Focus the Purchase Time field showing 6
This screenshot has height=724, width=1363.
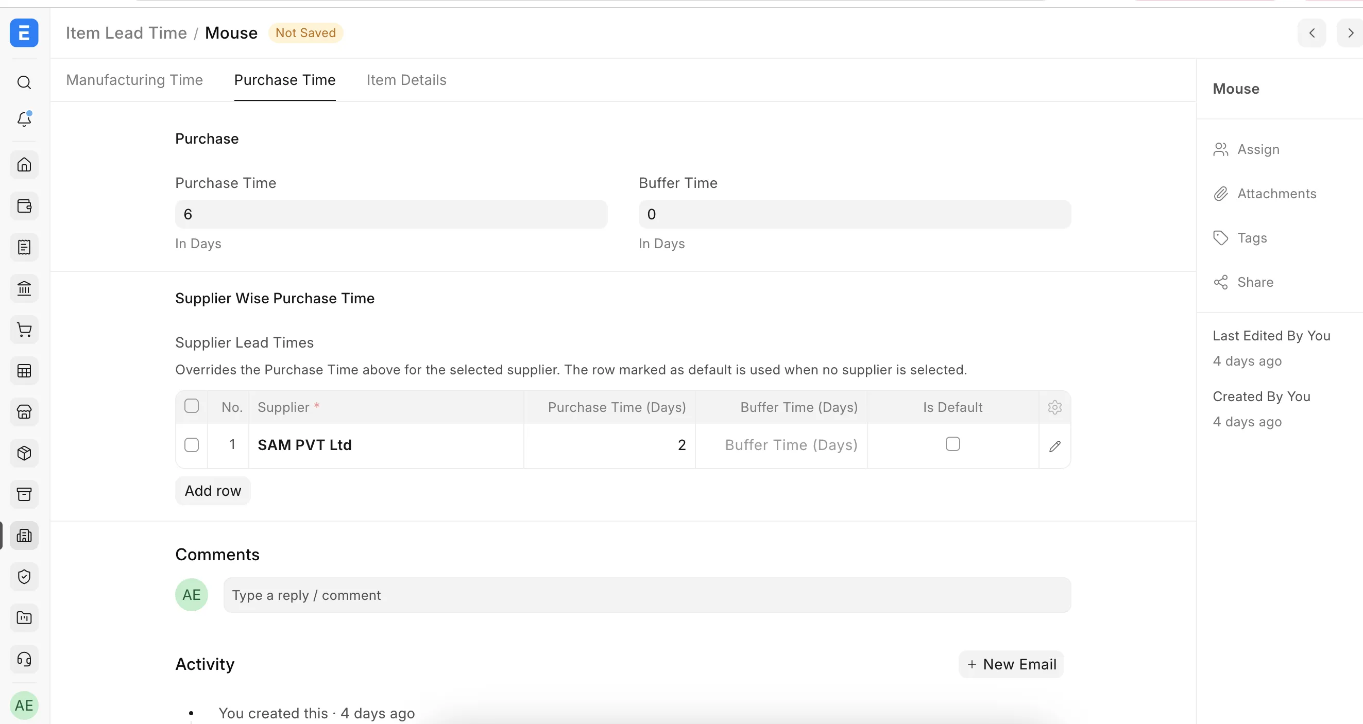(391, 214)
